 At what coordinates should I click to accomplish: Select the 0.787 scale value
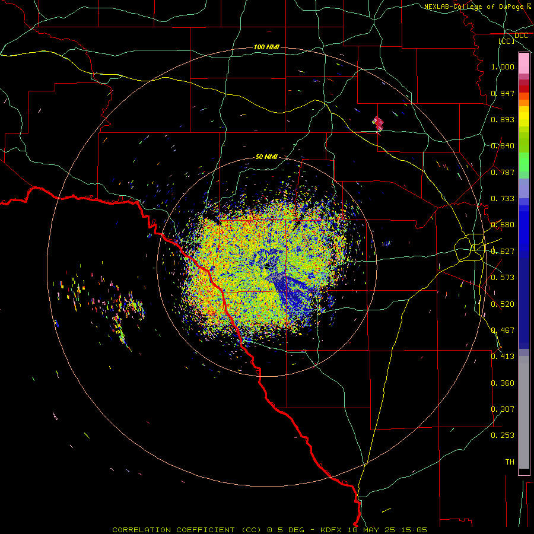503,172
